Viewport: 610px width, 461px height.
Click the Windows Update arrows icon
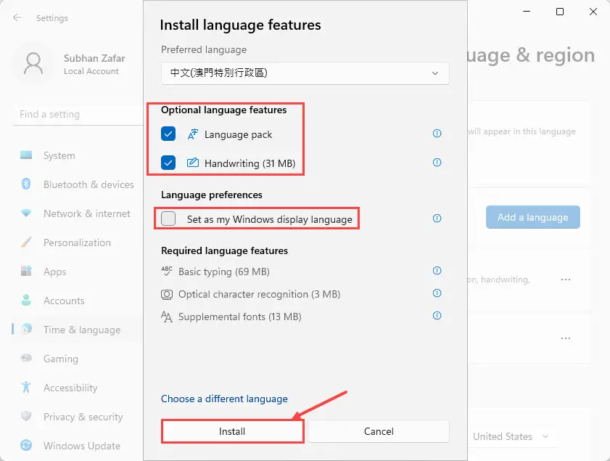(x=26, y=446)
